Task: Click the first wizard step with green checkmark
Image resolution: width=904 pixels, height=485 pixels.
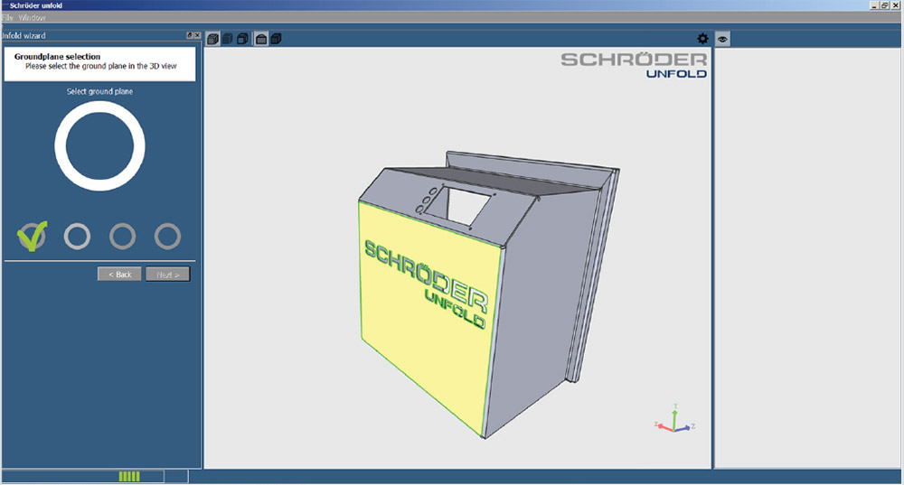Action: pyautogui.click(x=32, y=236)
